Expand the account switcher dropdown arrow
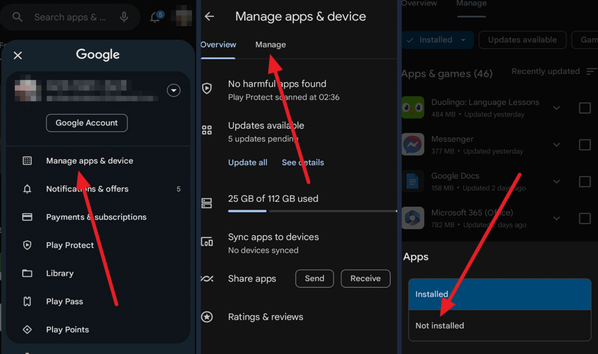This screenshot has width=598, height=354. (173, 90)
